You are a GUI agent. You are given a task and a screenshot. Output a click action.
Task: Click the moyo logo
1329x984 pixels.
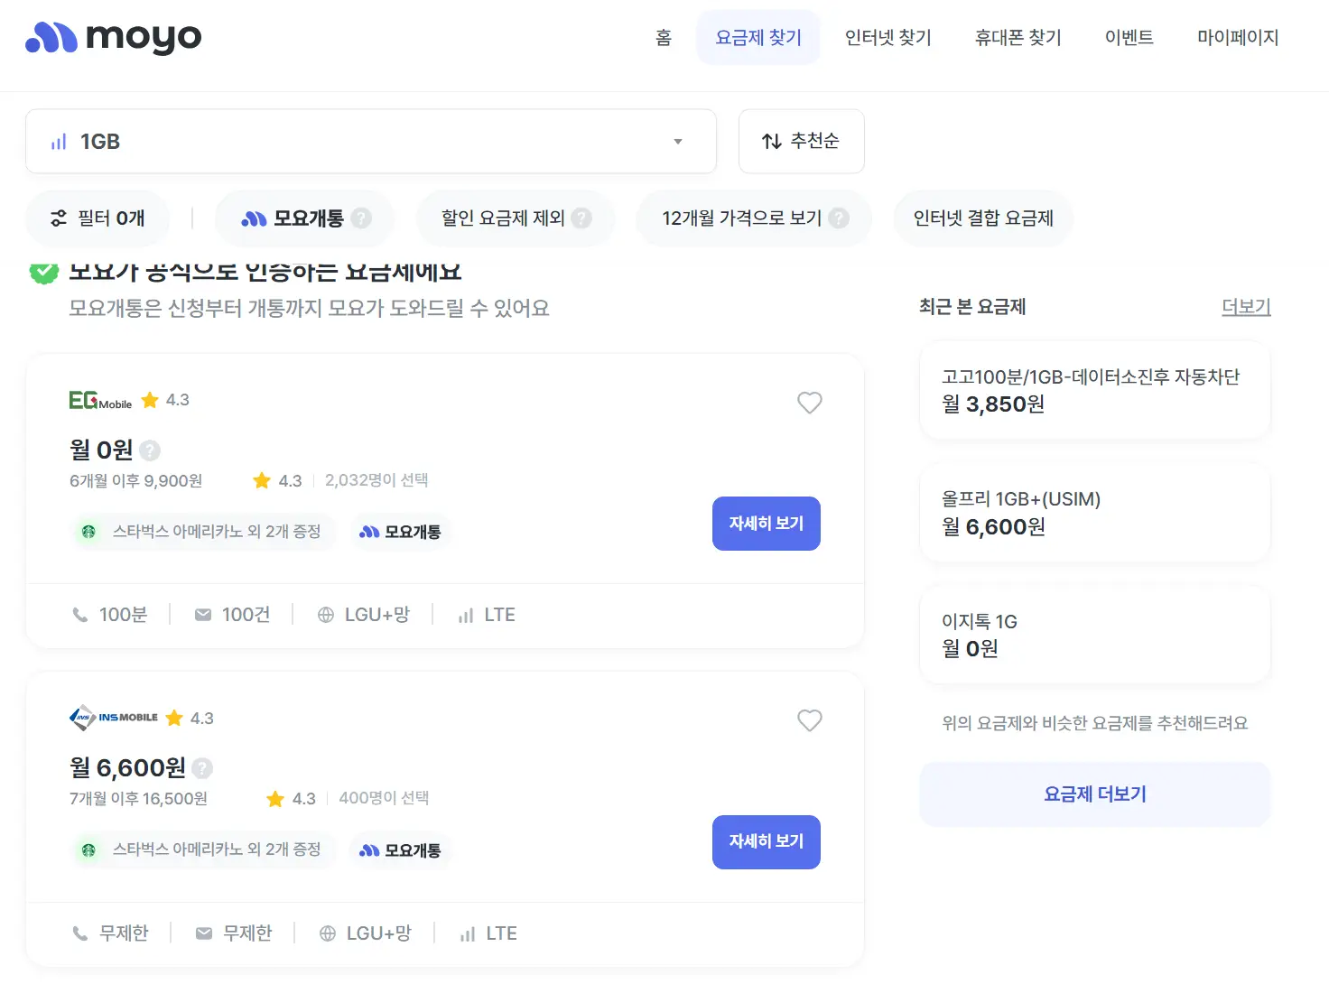114,37
